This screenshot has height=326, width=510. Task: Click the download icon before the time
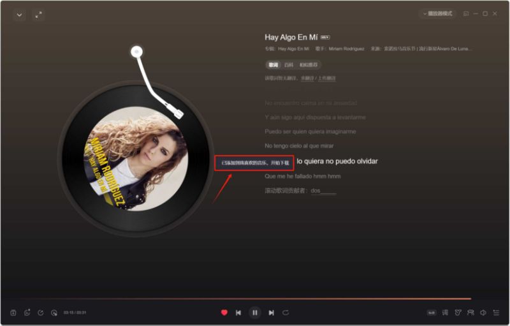click(x=54, y=313)
